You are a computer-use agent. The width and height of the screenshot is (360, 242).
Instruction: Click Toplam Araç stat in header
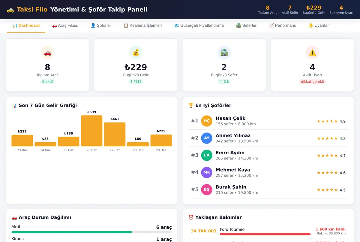tap(268, 10)
